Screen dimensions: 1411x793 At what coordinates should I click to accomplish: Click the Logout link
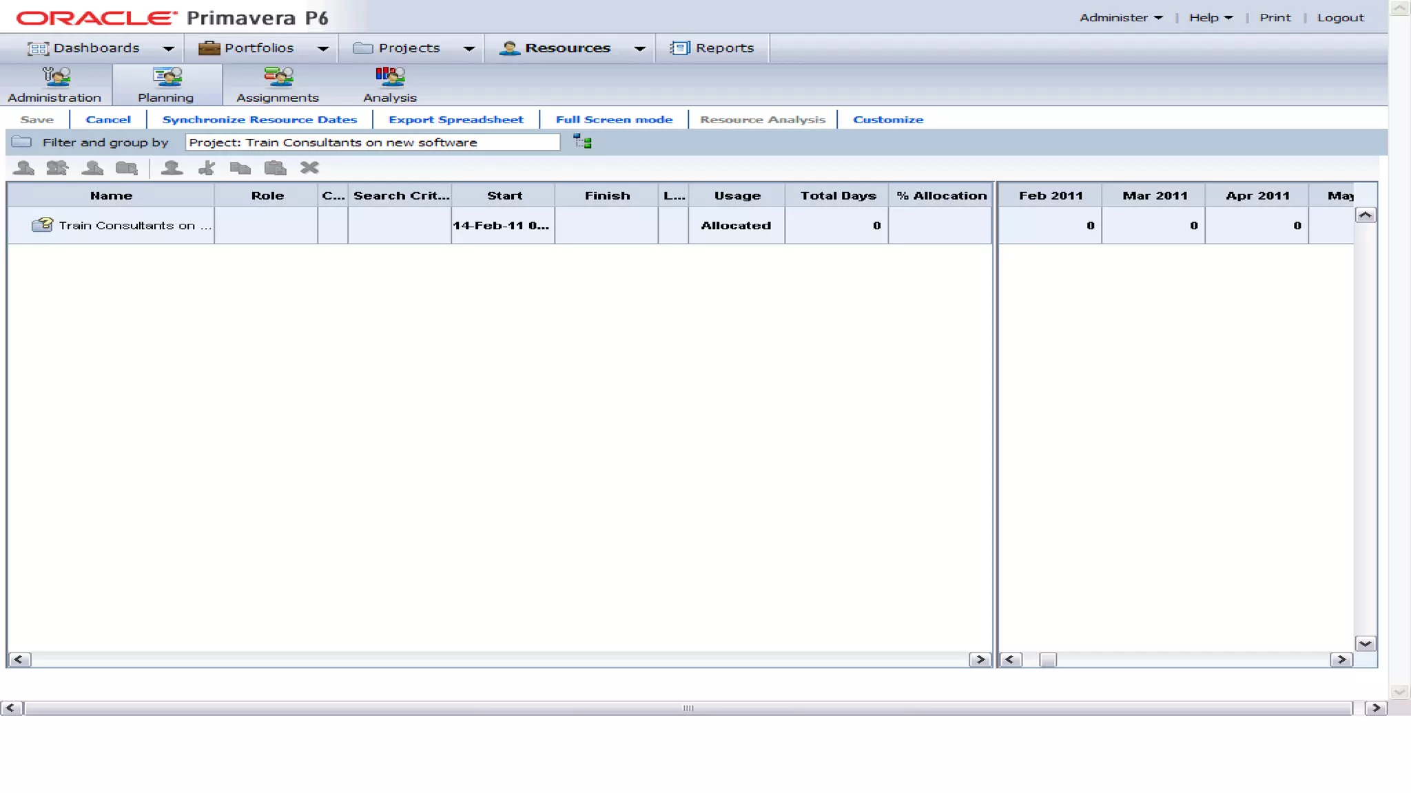click(x=1340, y=18)
